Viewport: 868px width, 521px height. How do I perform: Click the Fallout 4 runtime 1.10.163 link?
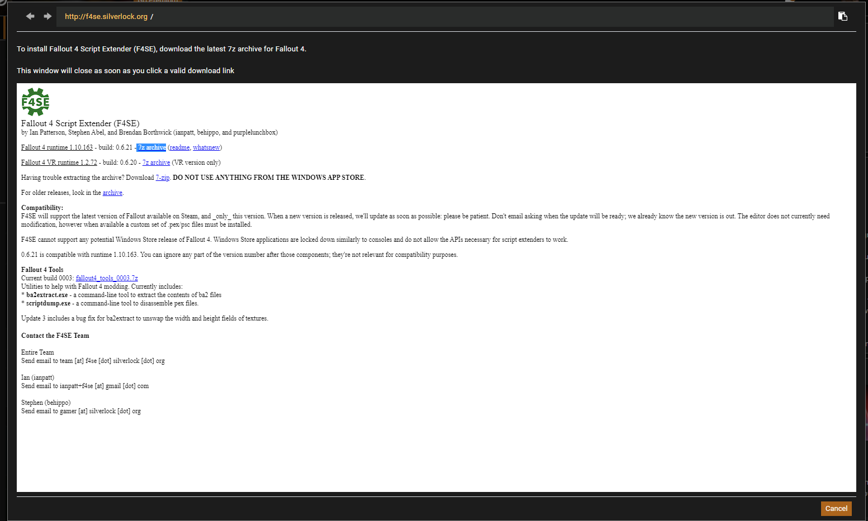(57, 147)
